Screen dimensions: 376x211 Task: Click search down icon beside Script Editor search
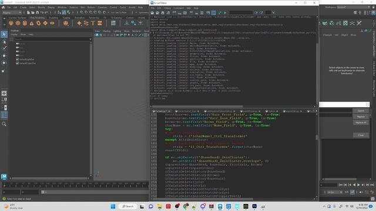pyautogui.click(x=256, y=12)
